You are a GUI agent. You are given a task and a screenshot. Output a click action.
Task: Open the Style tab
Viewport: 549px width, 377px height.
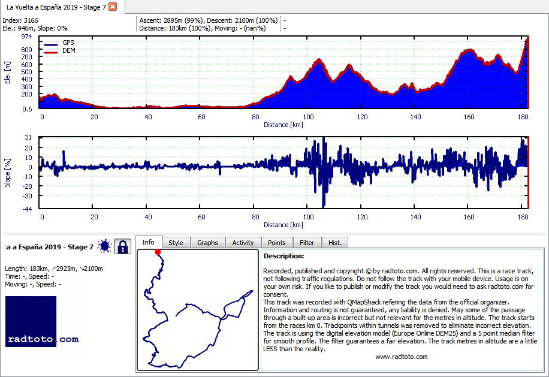(x=176, y=243)
